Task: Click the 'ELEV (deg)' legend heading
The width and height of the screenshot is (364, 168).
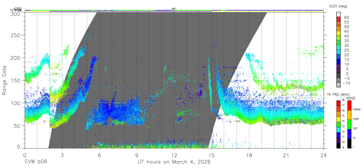Action: [x=338, y=6]
